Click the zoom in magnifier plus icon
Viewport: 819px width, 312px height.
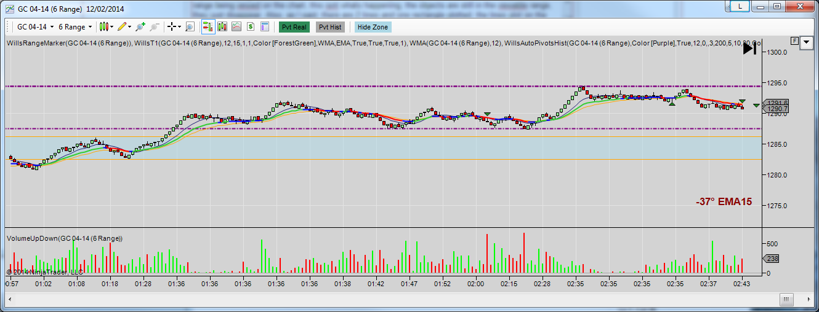pyautogui.click(x=140, y=27)
